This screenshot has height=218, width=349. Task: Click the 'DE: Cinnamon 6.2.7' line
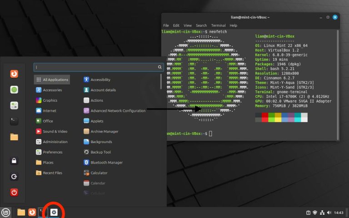coord(274,78)
